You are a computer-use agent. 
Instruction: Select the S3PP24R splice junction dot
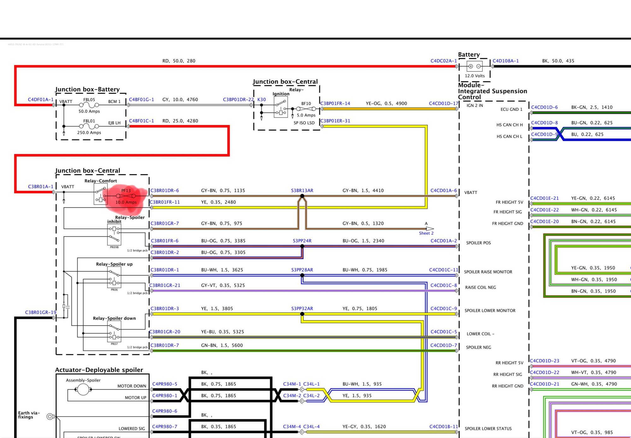point(302,246)
